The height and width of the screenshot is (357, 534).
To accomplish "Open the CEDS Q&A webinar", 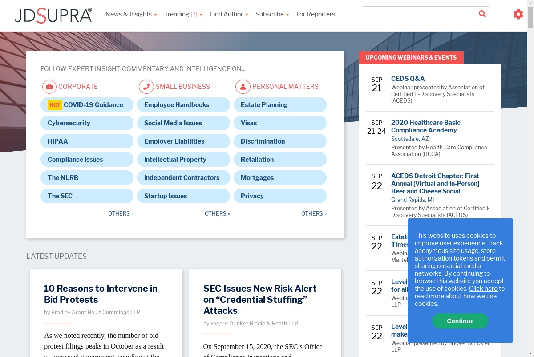I will (x=408, y=79).
